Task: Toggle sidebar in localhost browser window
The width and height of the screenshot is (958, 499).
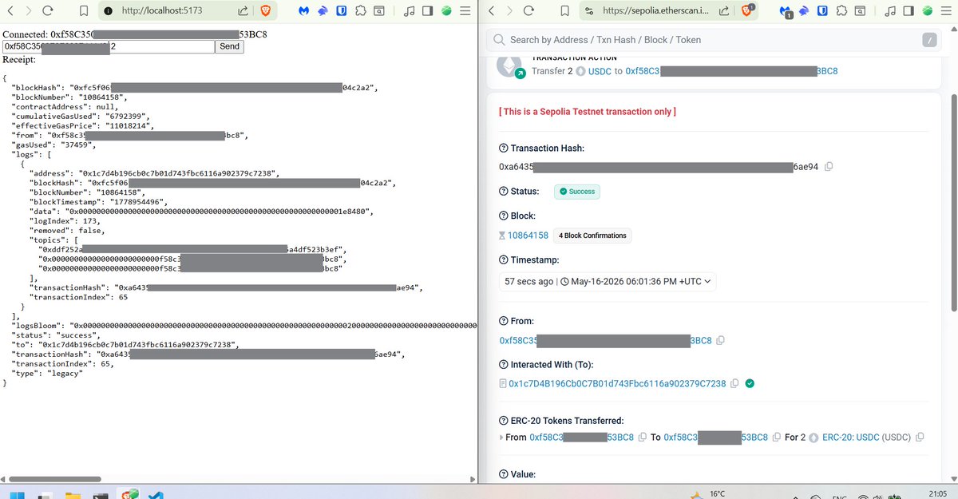Action: coord(428,11)
